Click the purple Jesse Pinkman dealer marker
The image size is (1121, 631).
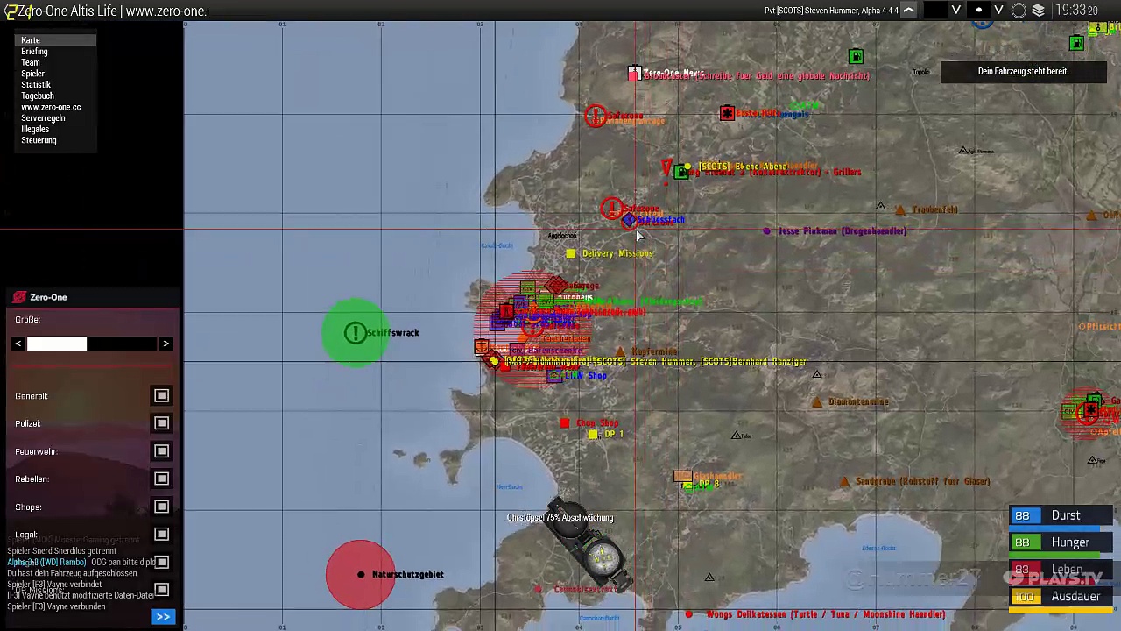click(x=767, y=231)
